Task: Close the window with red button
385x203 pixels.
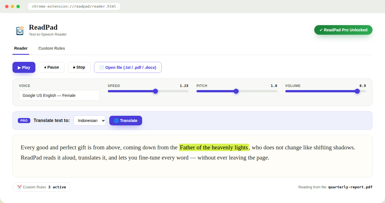Action: click(7, 6)
